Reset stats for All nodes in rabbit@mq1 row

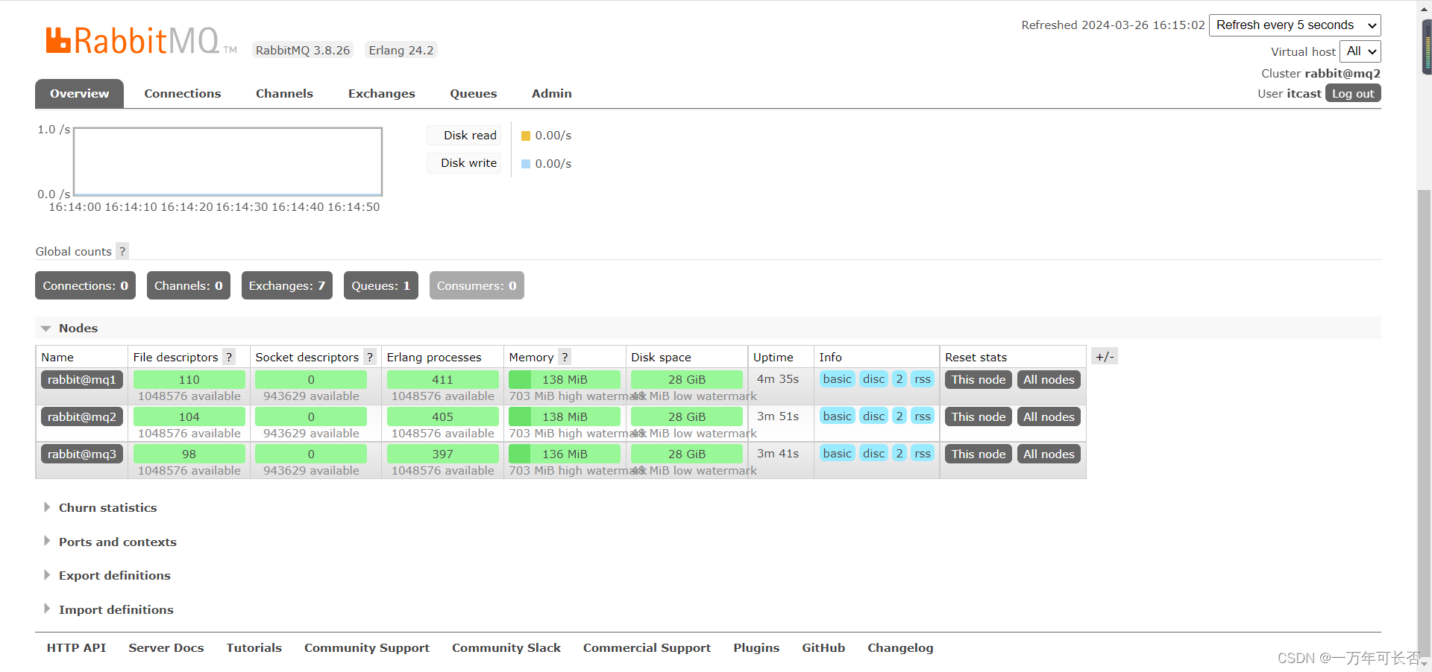coord(1049,379)
